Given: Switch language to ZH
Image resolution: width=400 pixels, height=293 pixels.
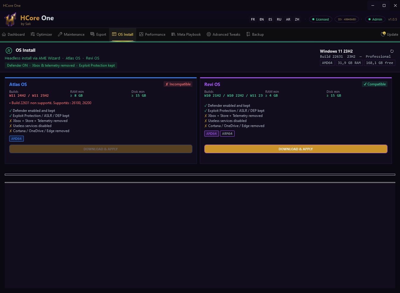Looking at the screenshot, I should (x=297, y=19).
